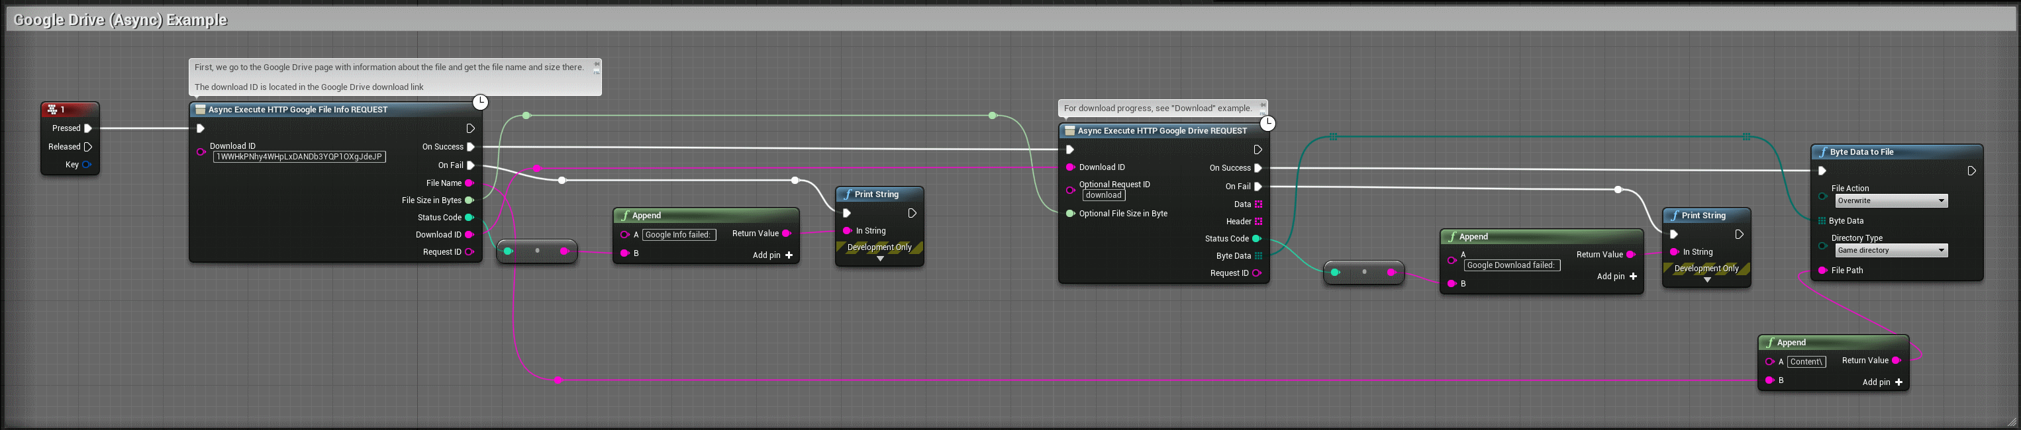Click the A field reading Google Download failed:
The height and width of the screenshot is (430, 2021).
point(1512,265)
